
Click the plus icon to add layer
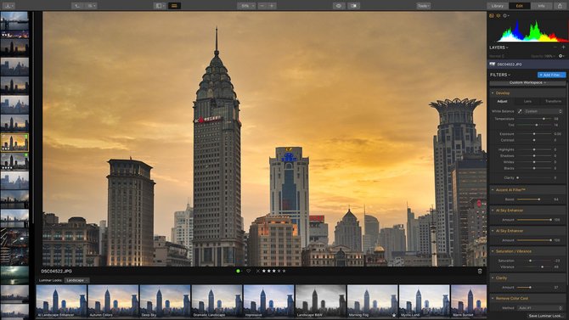click(563, 48)
